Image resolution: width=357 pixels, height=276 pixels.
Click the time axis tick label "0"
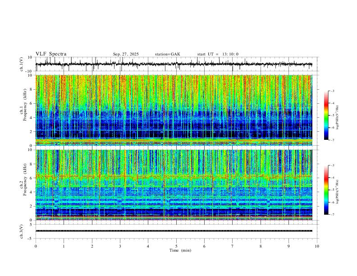(x=36, y=246)
